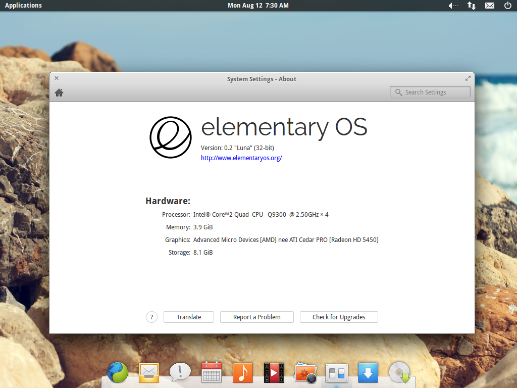This screenshot has height=388, width=517.
Task: Click the processor Intel Core2 Quad value
Action: click(x=261, y=214)
